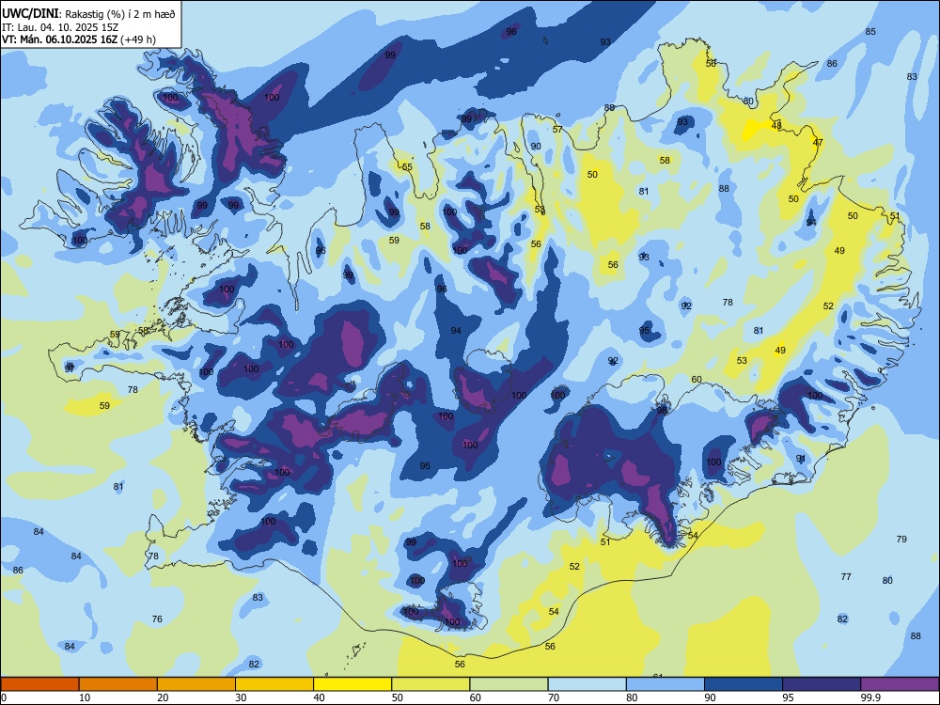Screen dimensions: 940x705
Task: Click the legend tick label '99.9'
Action: [869, 697]
